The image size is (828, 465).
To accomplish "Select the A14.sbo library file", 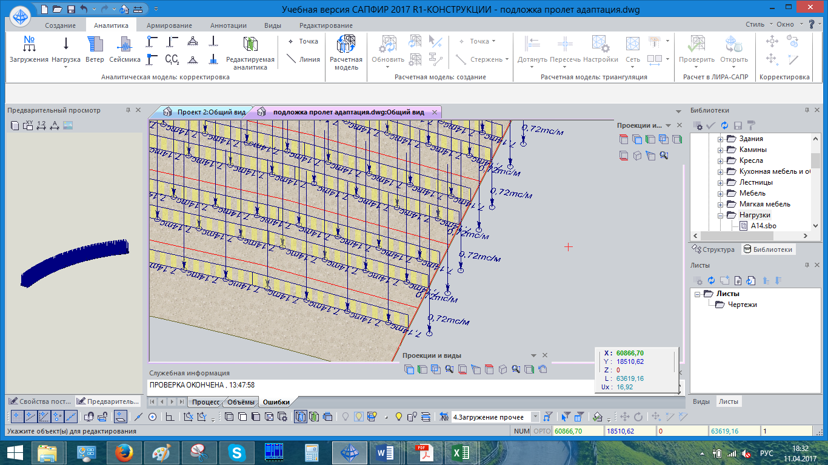I will pos(763,226).
